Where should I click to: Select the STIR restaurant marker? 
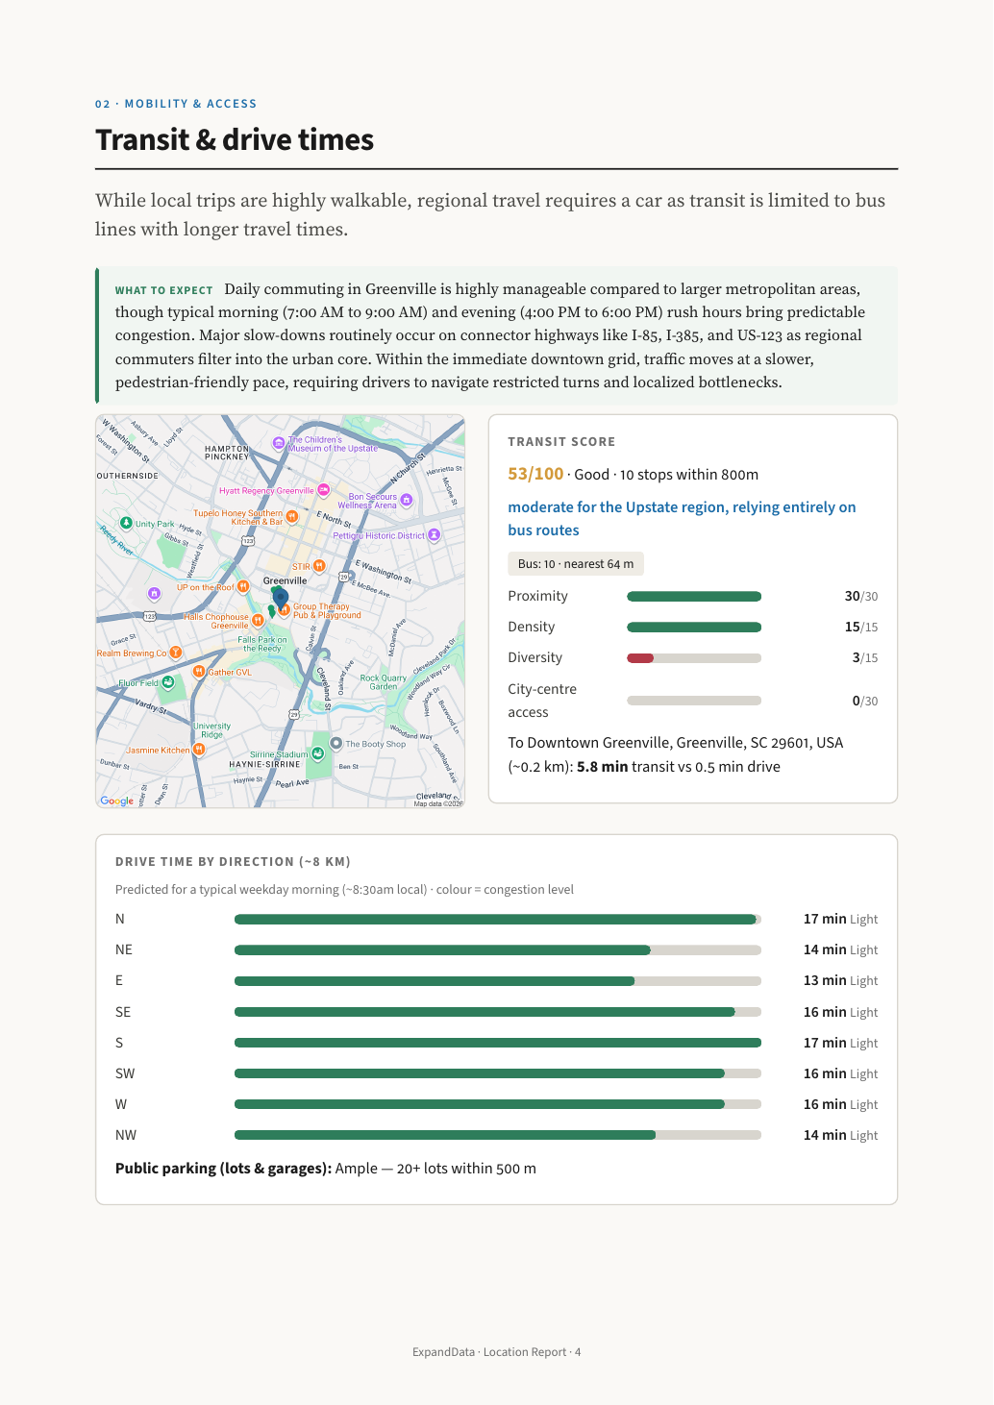[x=319, y=566]
